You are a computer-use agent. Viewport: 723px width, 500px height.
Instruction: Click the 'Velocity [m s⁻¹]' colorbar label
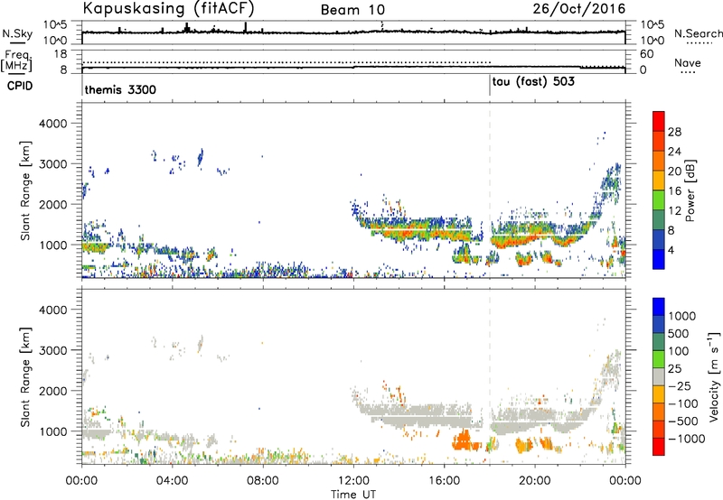tap(714, 376)
